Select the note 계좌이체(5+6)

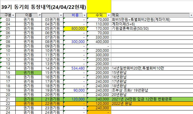pos(152,24)
